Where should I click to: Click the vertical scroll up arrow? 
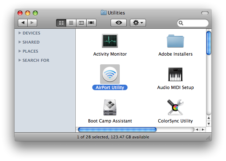coord(209,118)
